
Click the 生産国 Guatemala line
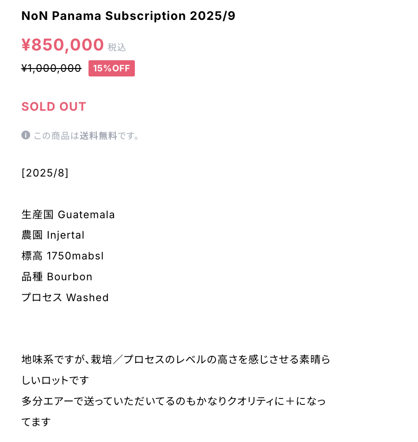point(68,215)
